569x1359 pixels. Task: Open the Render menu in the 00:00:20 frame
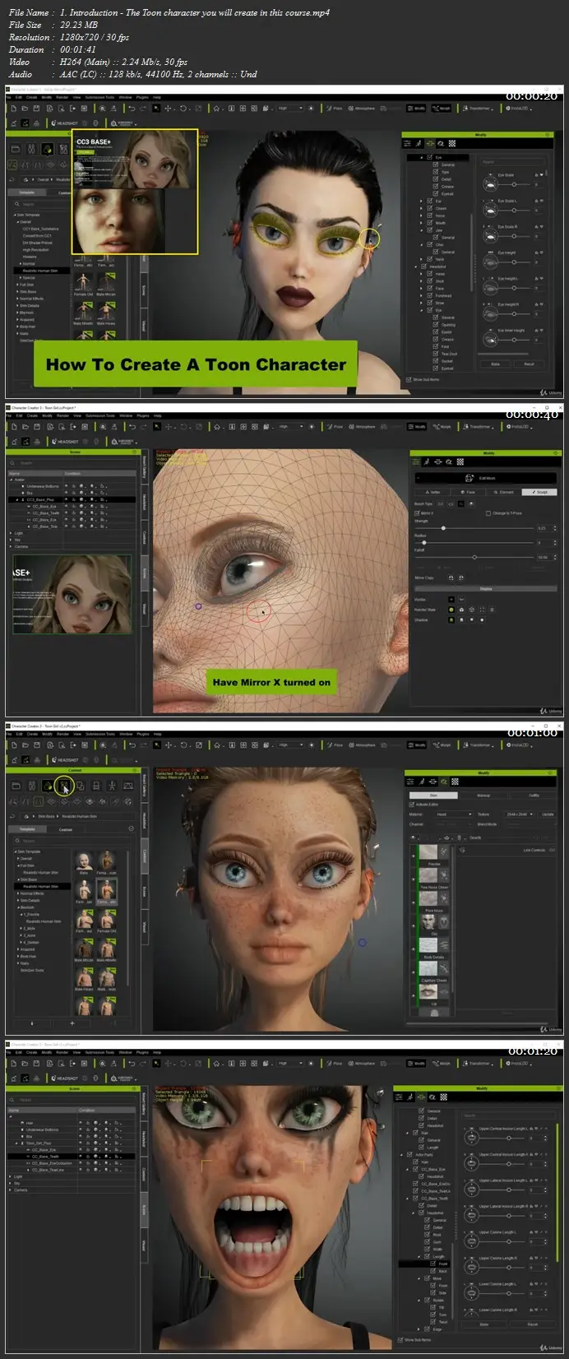click(62, 97)
